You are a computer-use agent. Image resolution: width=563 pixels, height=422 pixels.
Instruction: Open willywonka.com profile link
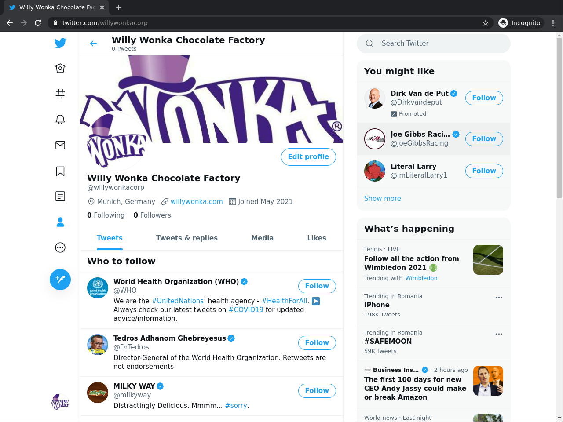pos(197,202)
